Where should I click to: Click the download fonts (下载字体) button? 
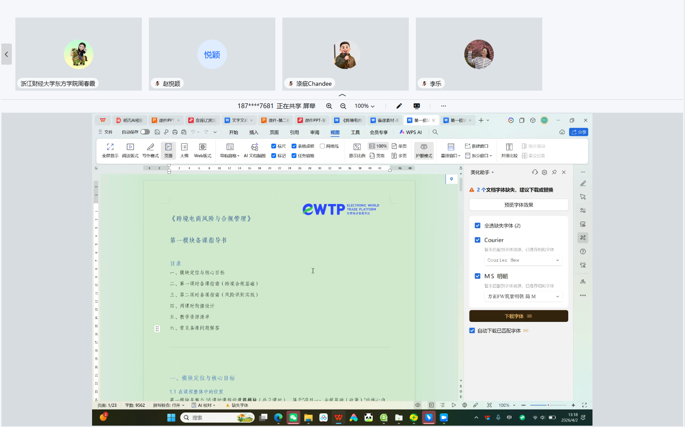pos(518,316)
